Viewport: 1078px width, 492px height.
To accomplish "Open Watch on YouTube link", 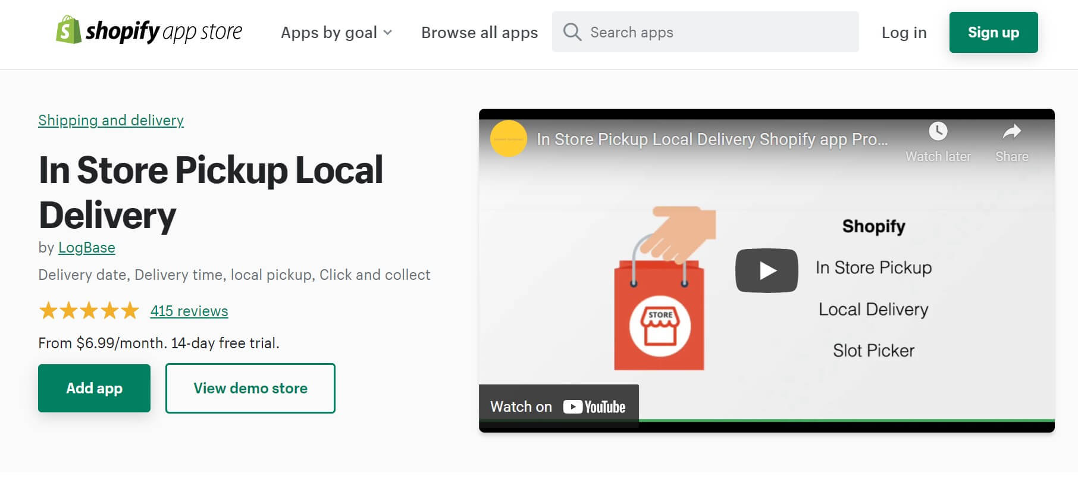I will tap(558, 406).
